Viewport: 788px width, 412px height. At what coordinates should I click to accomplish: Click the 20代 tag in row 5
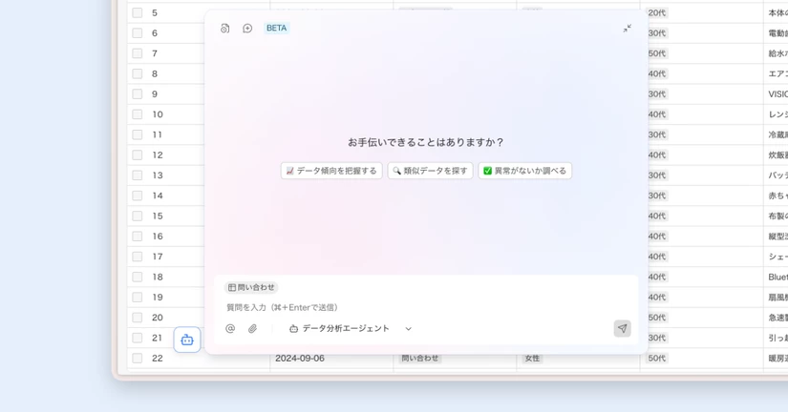click(657, 12)
